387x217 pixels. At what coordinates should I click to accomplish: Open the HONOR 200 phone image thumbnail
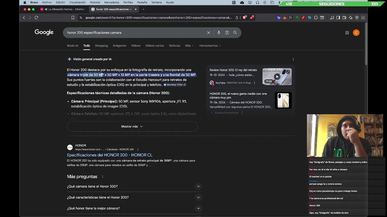[x=283, y=100]
